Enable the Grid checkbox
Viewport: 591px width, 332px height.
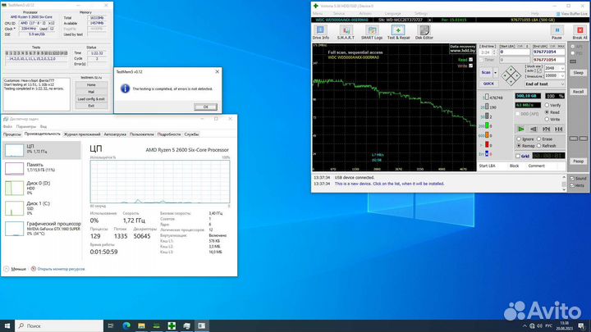click(518, 156)
